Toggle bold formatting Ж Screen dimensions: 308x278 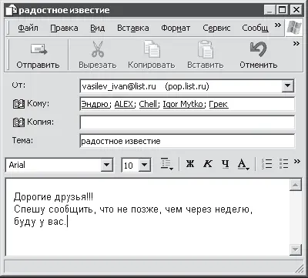(190, 164)
